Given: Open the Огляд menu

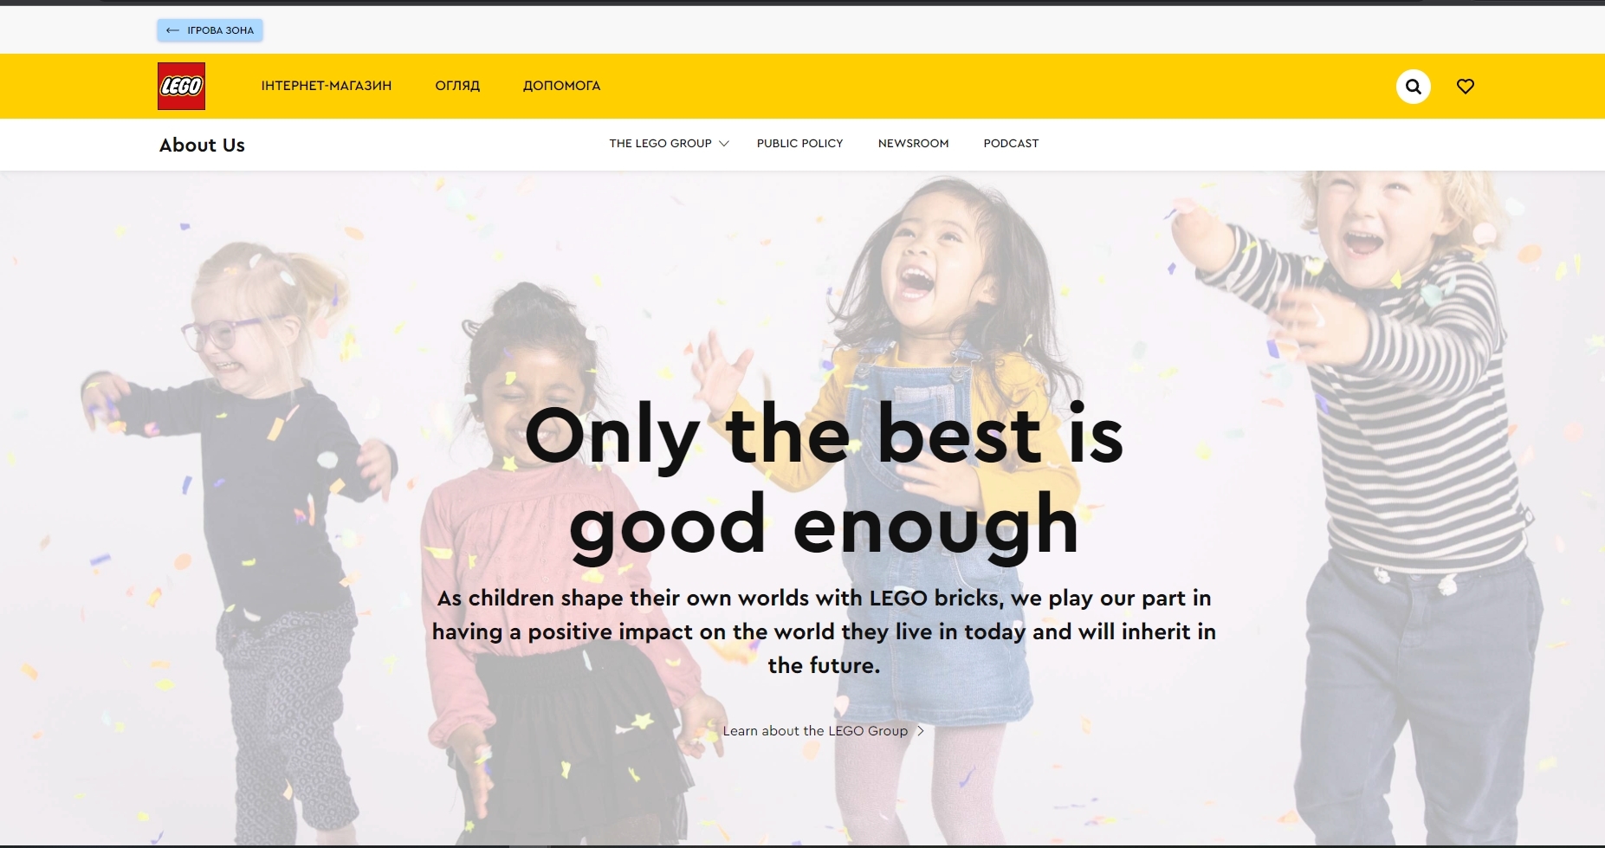Looking at the screenshot, I should click(457, 86).
